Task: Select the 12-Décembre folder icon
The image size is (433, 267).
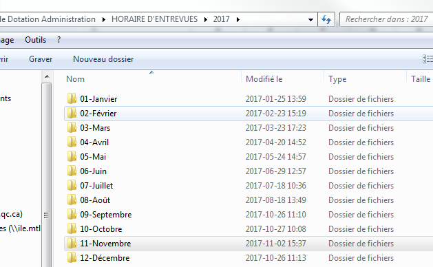Action: pos(72,257)
